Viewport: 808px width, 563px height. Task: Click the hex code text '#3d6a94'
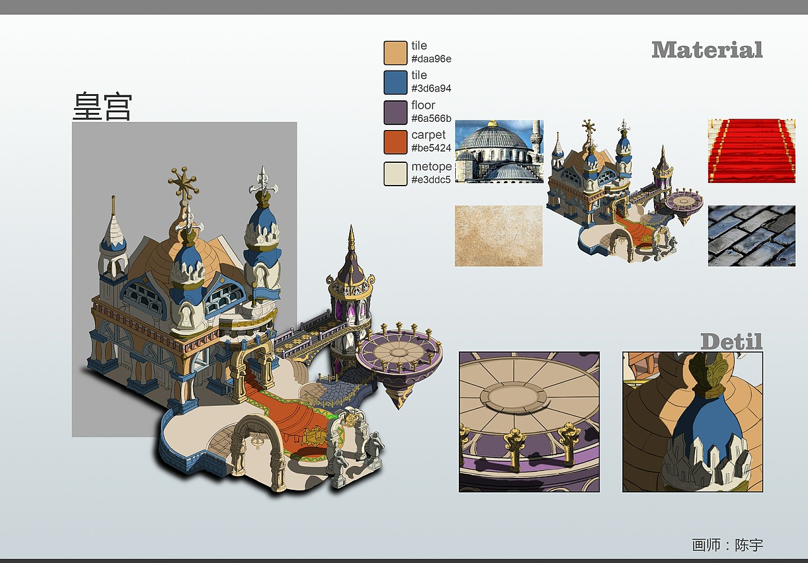(431, 89)
